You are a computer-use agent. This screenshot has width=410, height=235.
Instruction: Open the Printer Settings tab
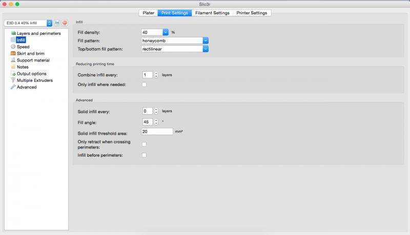tap(252, 13)
